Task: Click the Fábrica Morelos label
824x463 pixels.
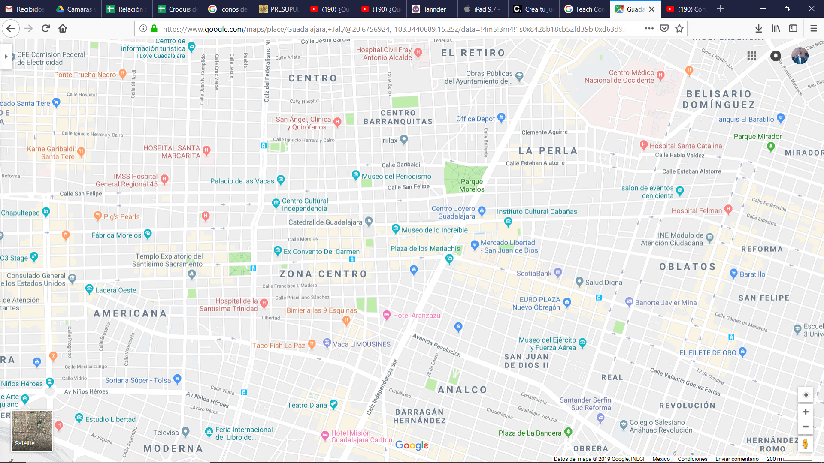Action: click(x=116, y=235)
